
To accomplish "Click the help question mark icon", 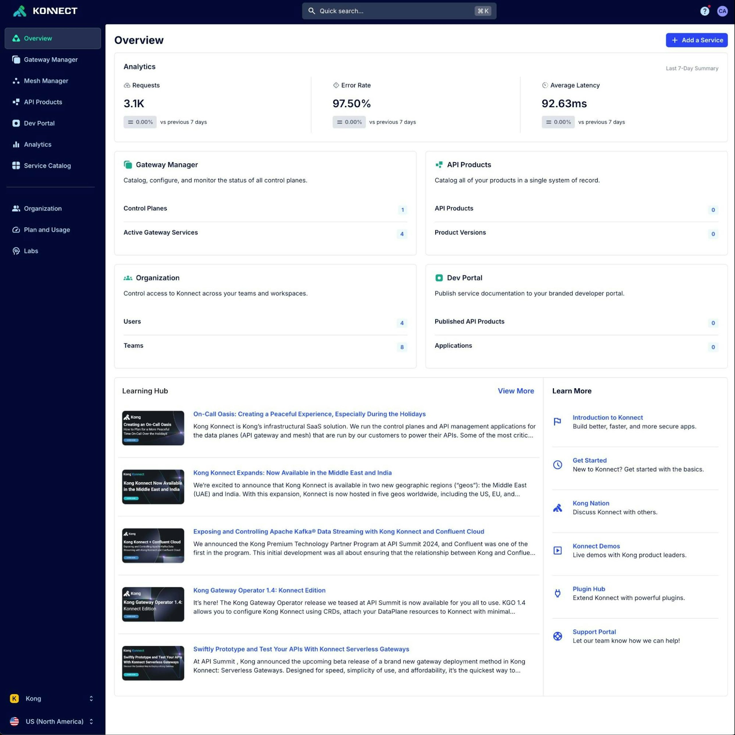I will coord(704,11).
